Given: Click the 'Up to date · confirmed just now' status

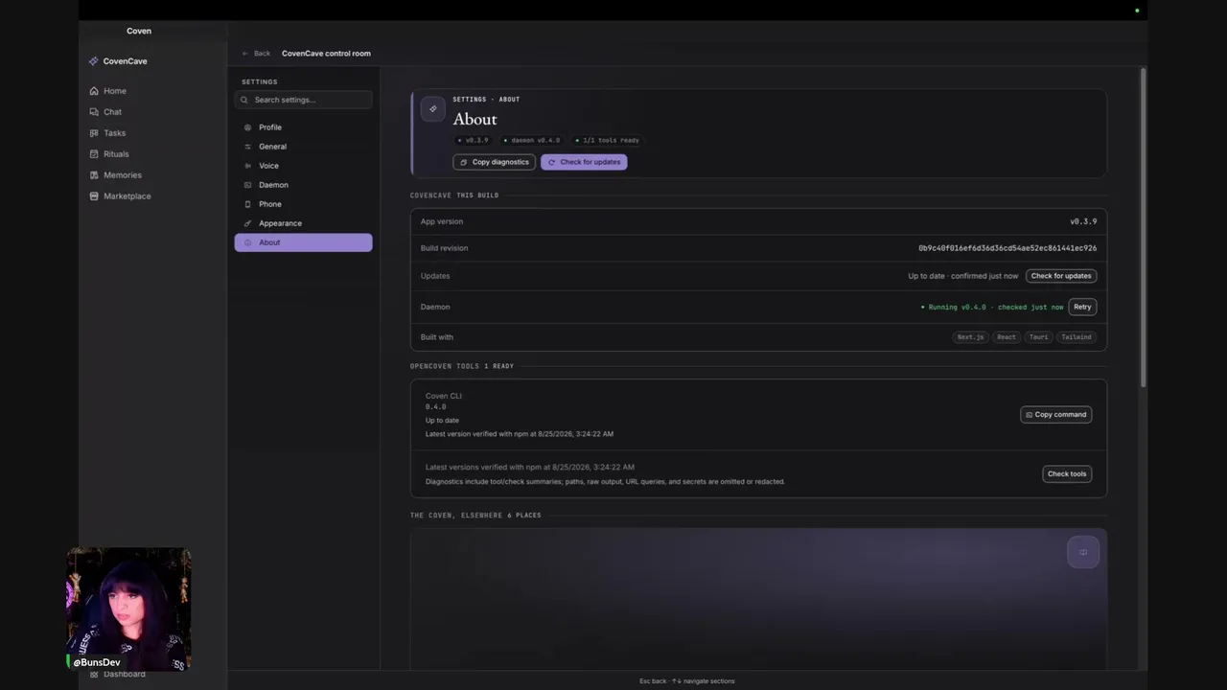Looking at the screenshot, I should point(963,276).
